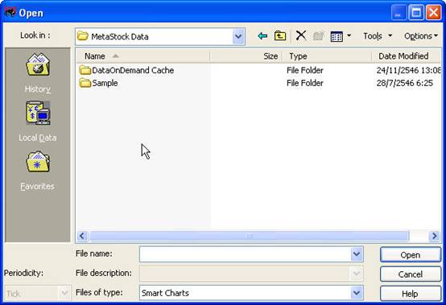Open Favorites in the sidebar
The height and width of the screenshot is (305, 446).
[x=38, y=171]
